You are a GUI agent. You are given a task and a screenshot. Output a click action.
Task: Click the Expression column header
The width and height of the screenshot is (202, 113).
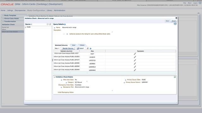click(x=140, y=51)
